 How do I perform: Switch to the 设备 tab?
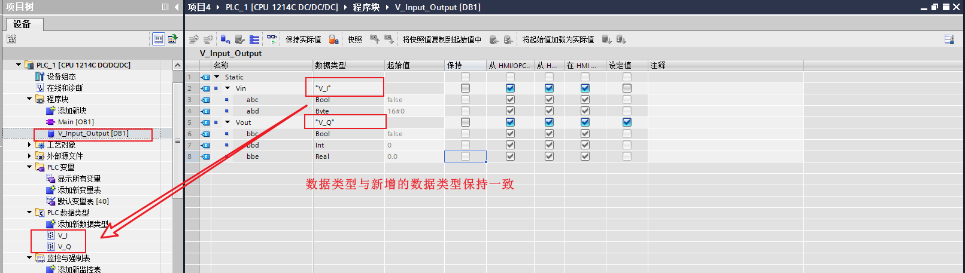(x=22, y=24)
